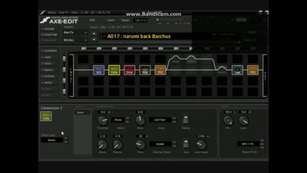Step NONE sidechain selector down
Screen dimensions: 307x173
[174, 146]
